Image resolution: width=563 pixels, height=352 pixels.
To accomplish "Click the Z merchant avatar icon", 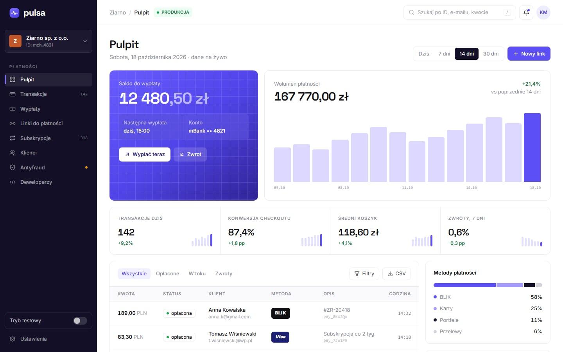I will [15, 41].
